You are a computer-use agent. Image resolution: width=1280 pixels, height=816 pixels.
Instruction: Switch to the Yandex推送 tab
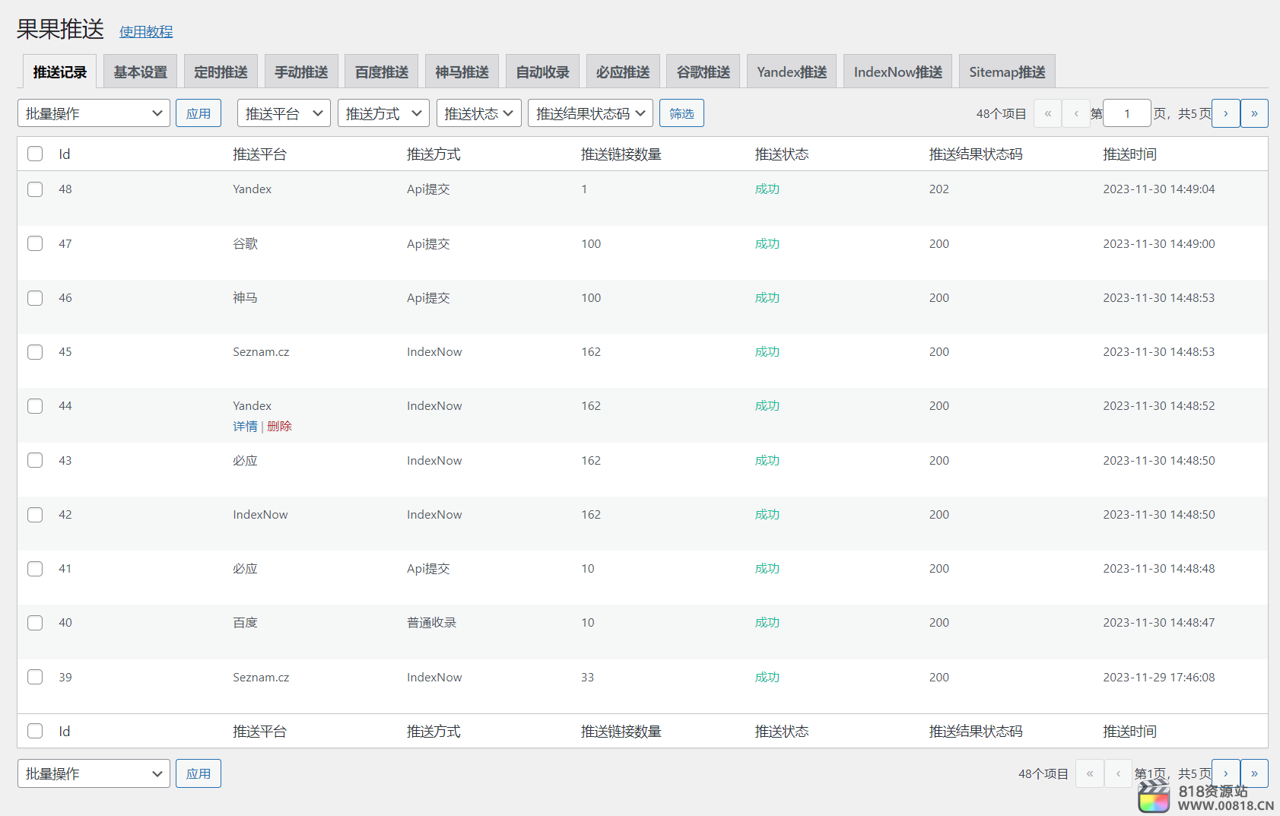[x=792, y=72]
